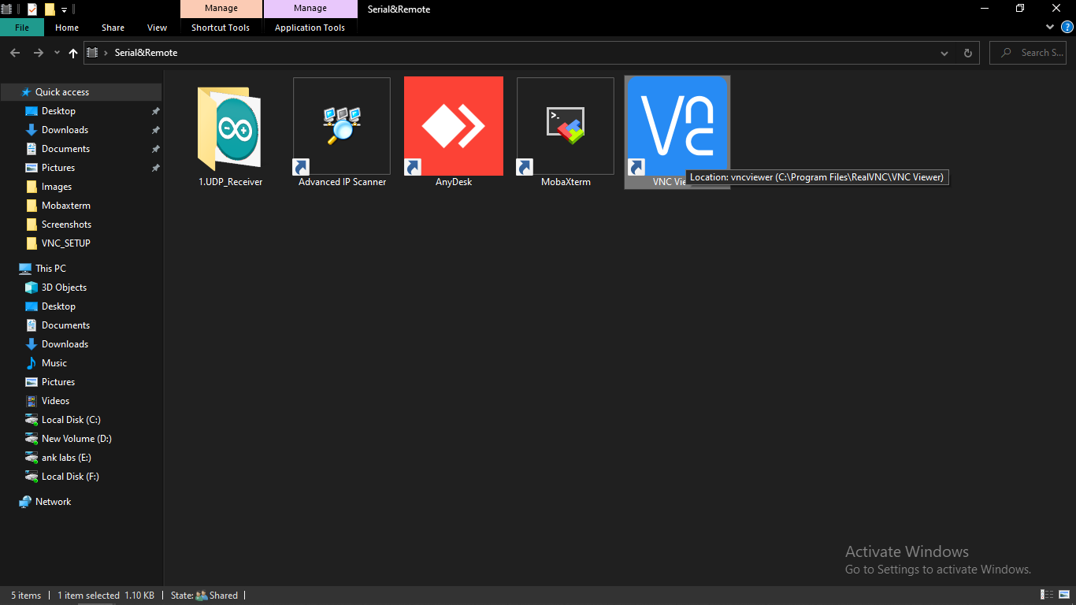Click the Properties quick access toolbar icon
Viewport: 1076px width, 605px height.
pyautogui.click(x=32, y=9)
